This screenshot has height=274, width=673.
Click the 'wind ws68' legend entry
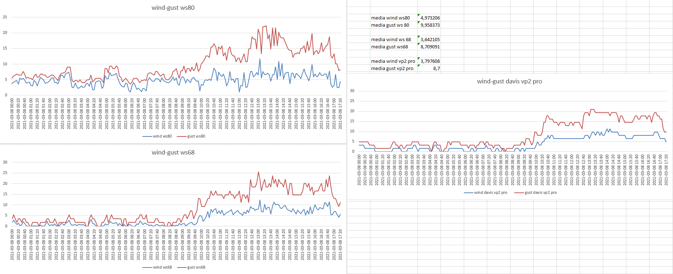tap(157, 267)
